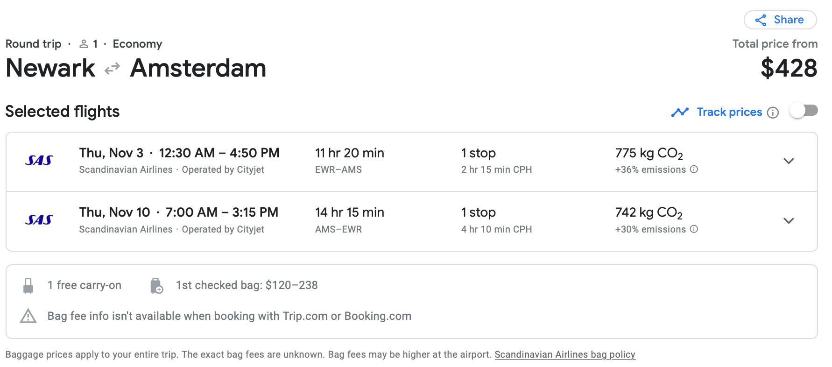Viewport: 832px width, 367px height.
Task: Click the checked bag icon
Action: coord(156,286)
